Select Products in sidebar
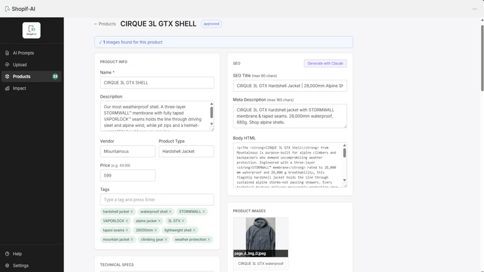Screen dimensions: 484x272 coord(31,77)
